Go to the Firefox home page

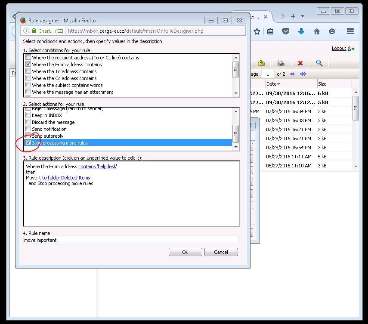(317, 31)
